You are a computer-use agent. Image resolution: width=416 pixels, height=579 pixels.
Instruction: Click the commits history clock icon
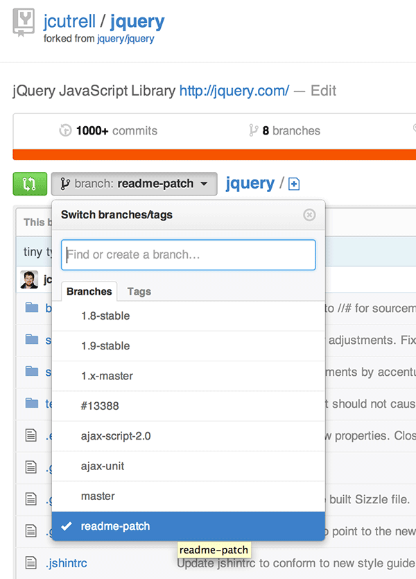point(65,130)
